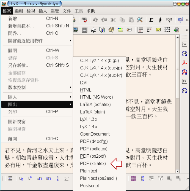Click 列印 to print the document
The height and width of the screenshot is (191, 190).
pos(14,112)
